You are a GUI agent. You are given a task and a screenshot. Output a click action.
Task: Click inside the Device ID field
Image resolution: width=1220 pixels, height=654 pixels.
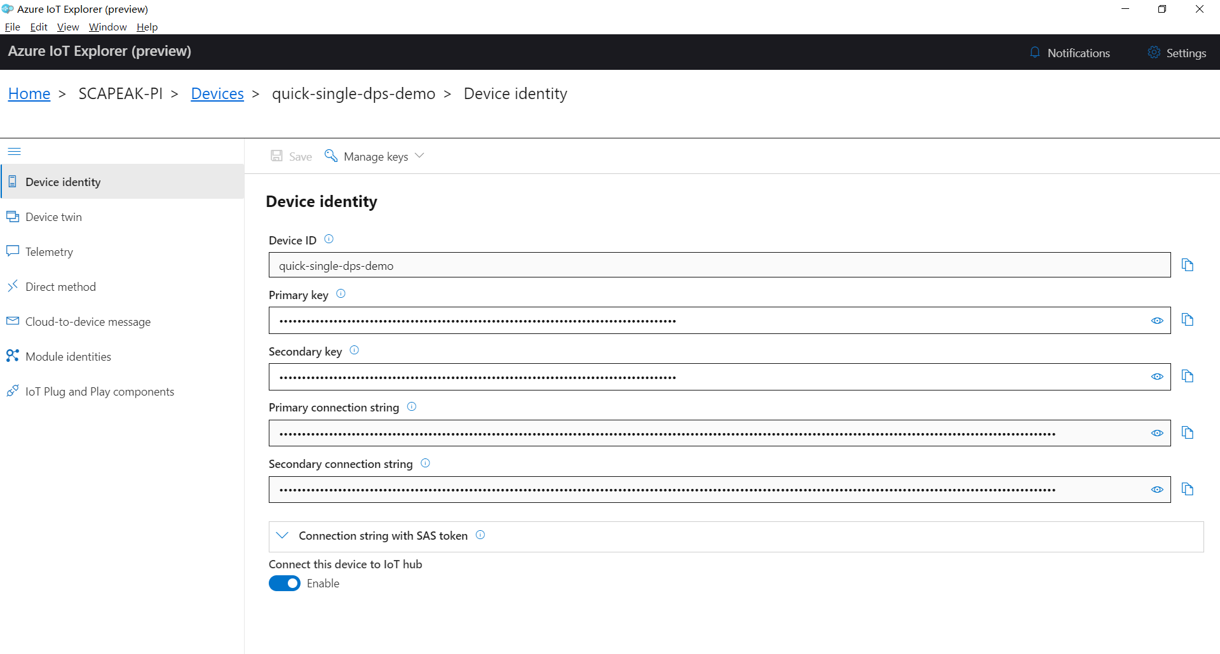(719, 265)
